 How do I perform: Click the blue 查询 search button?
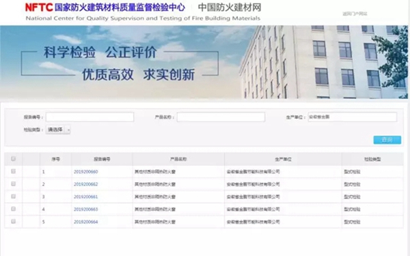tap(387, 140)
